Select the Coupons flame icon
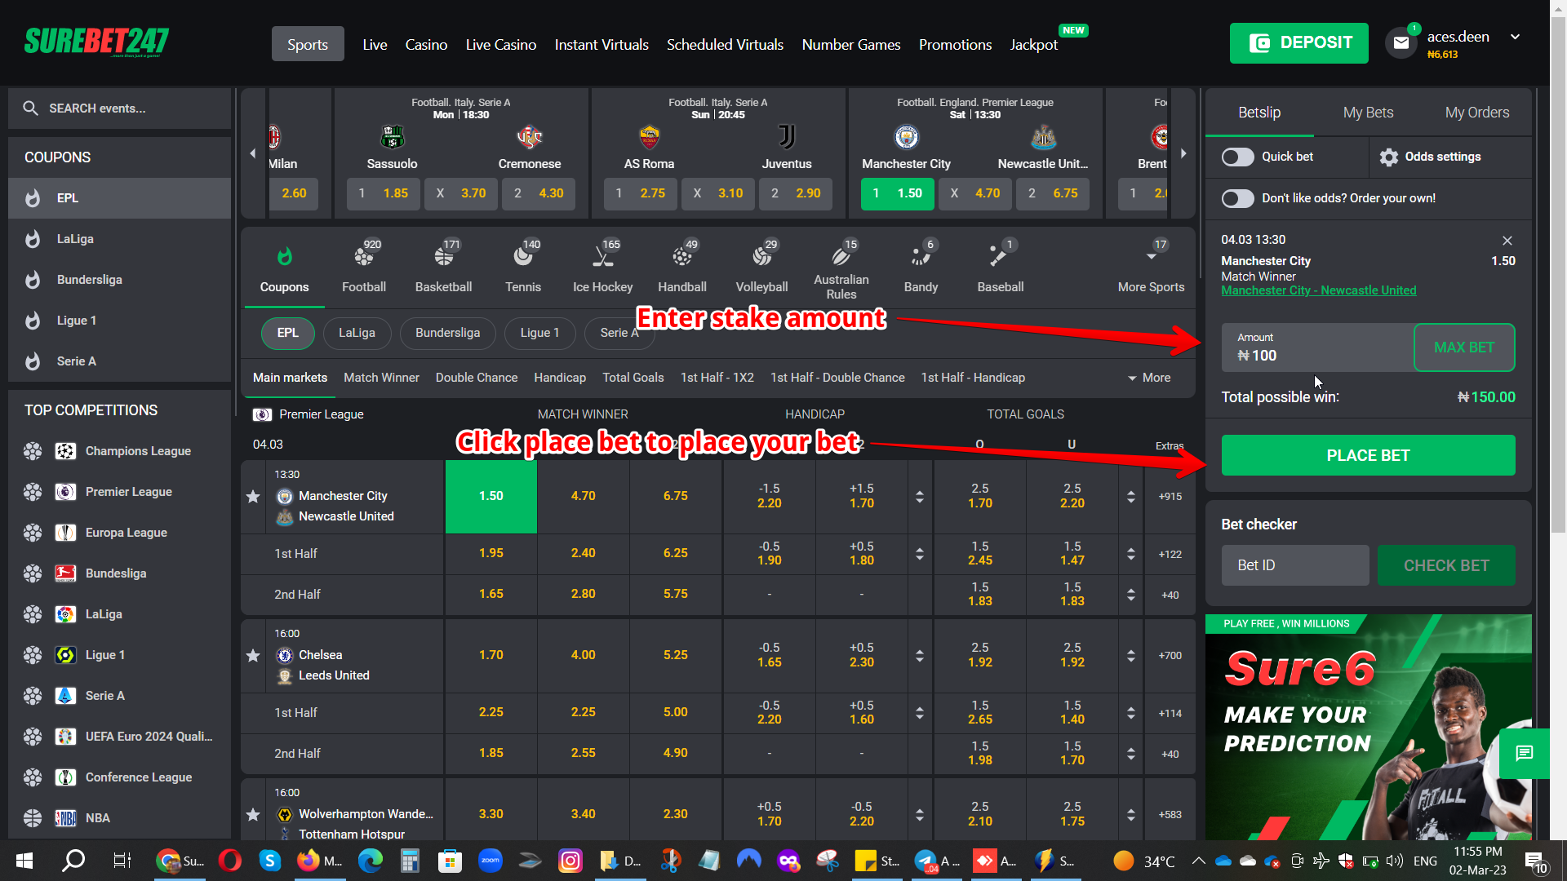This screenshot has height=881, width=1567. pos(284,258)
